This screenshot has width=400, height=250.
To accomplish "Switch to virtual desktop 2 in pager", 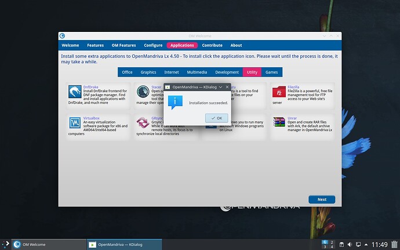I will pos(332,242).
